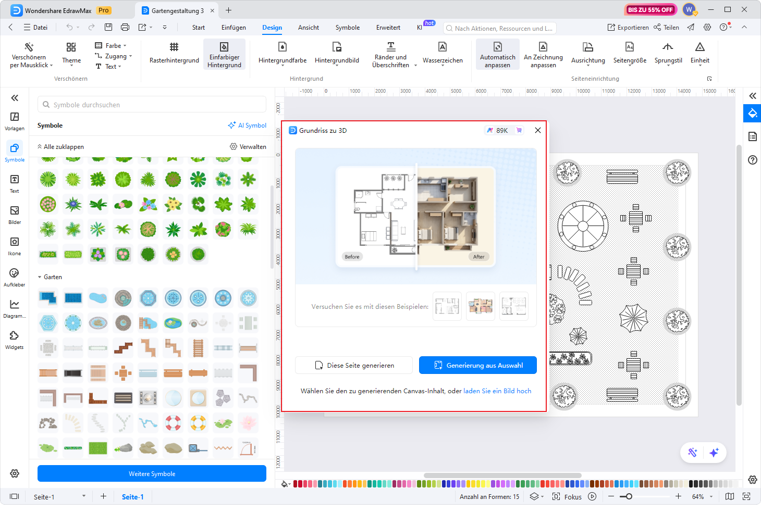The width and height of the screenshot is (761, 513).
Task: Toggle Automatisch anpassen auto-fit option
Action: [497, 54]
